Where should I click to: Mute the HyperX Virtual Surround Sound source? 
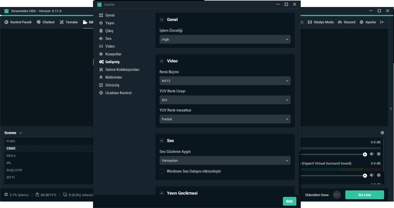(x=372, y=175)
